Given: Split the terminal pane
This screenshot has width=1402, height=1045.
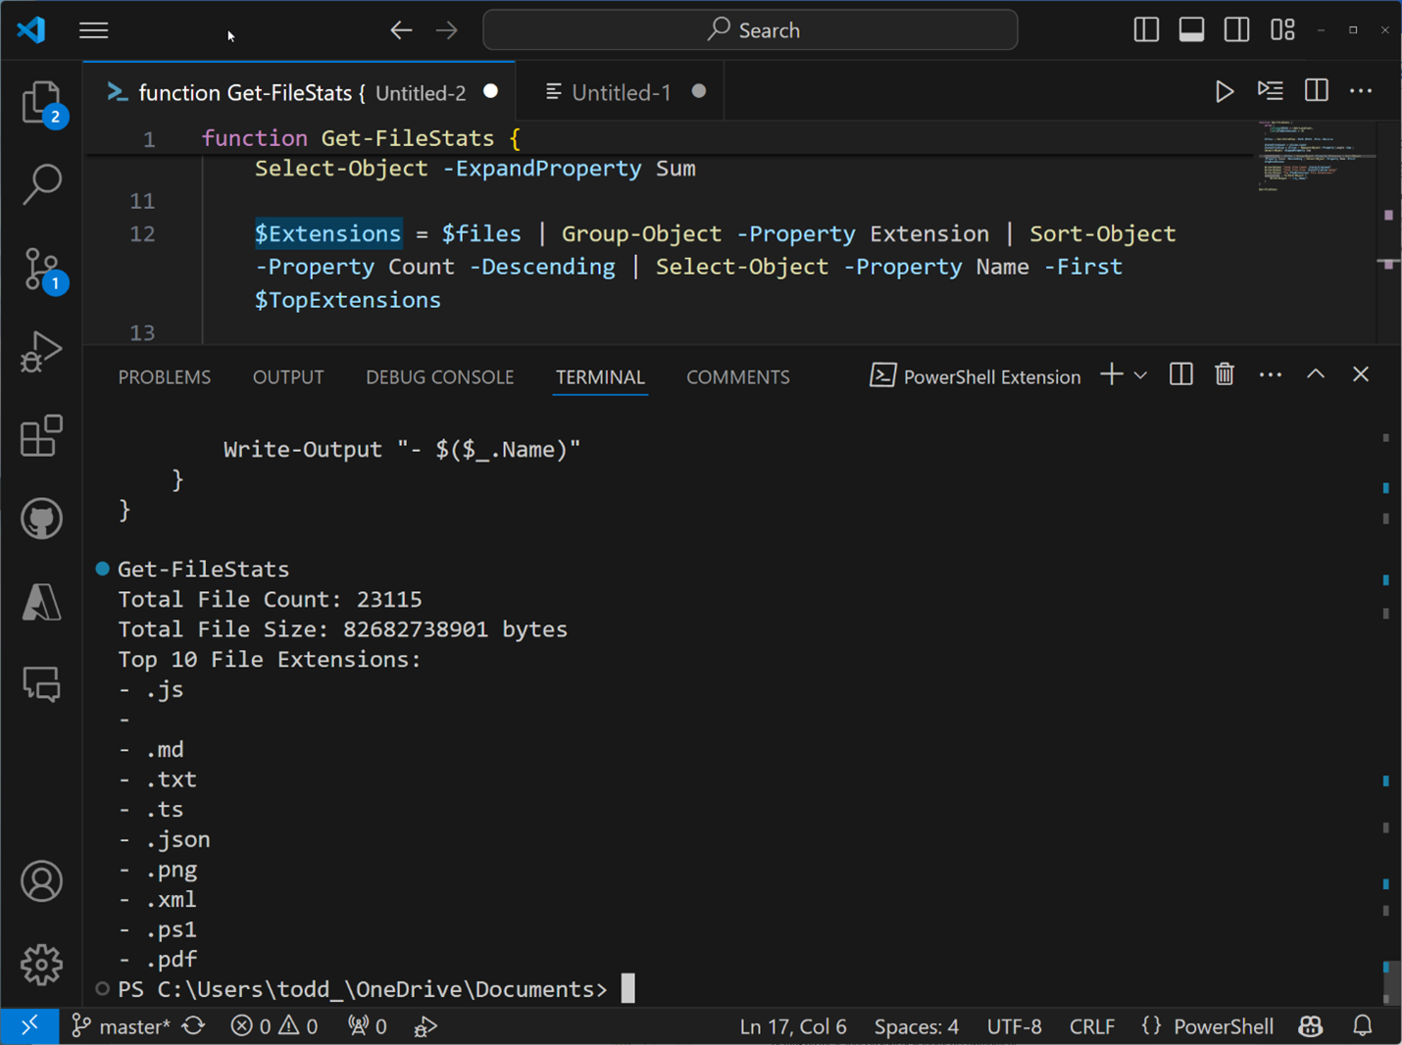Looking at the screenshot, I should [1181, 374].
